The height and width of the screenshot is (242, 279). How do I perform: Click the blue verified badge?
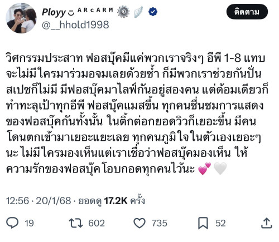153,12
